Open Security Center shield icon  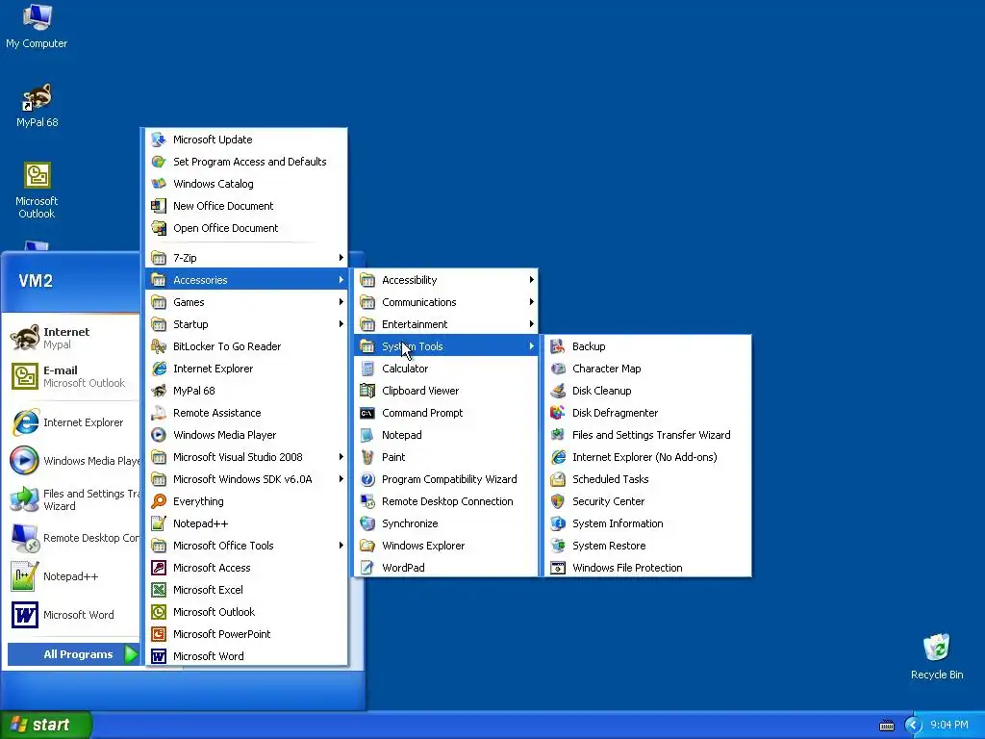point(557,501)
